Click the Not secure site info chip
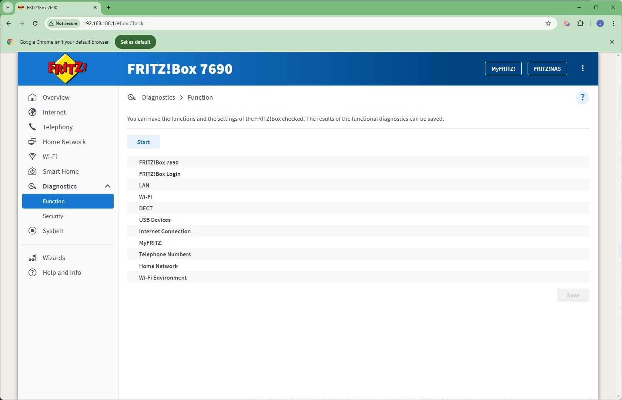 63,23
